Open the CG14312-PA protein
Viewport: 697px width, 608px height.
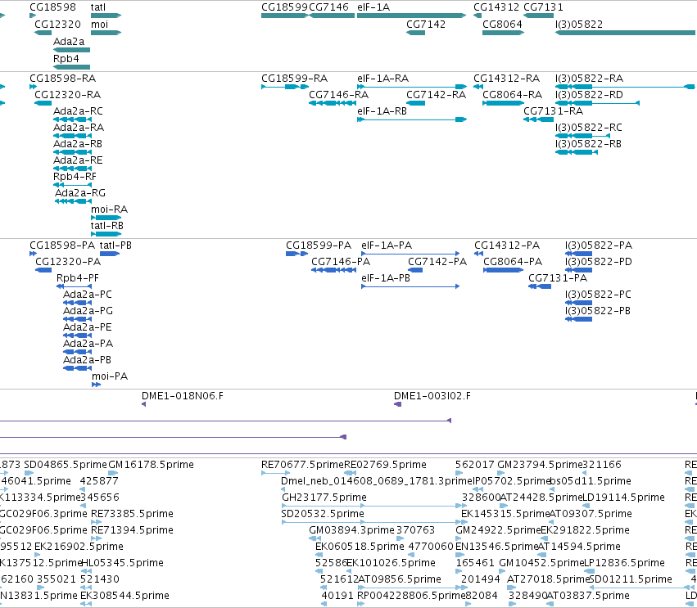(478, 254)
